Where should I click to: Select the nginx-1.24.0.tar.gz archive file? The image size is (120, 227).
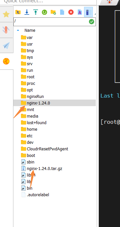click(x=42, y=168)
